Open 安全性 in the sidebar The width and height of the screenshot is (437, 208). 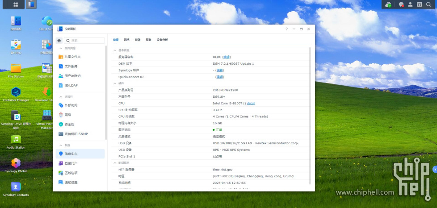pyautogui.click(x=80, y=125)
